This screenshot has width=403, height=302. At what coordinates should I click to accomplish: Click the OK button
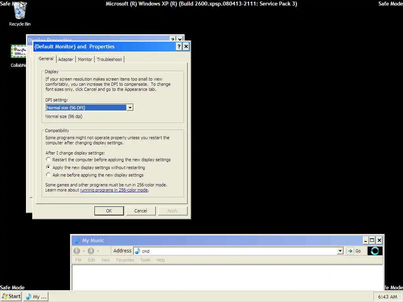click(109, 211)
